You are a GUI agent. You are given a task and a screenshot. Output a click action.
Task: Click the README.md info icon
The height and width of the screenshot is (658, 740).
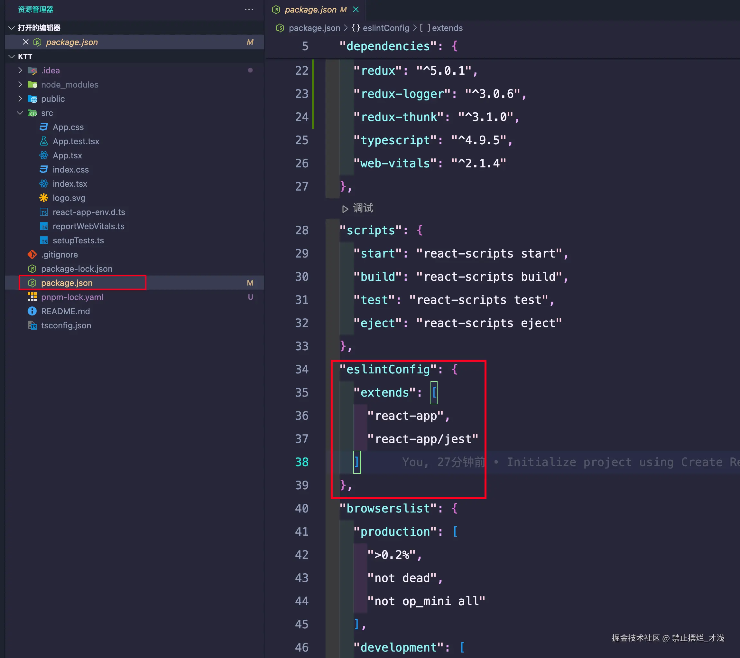[x=32, y=311]
